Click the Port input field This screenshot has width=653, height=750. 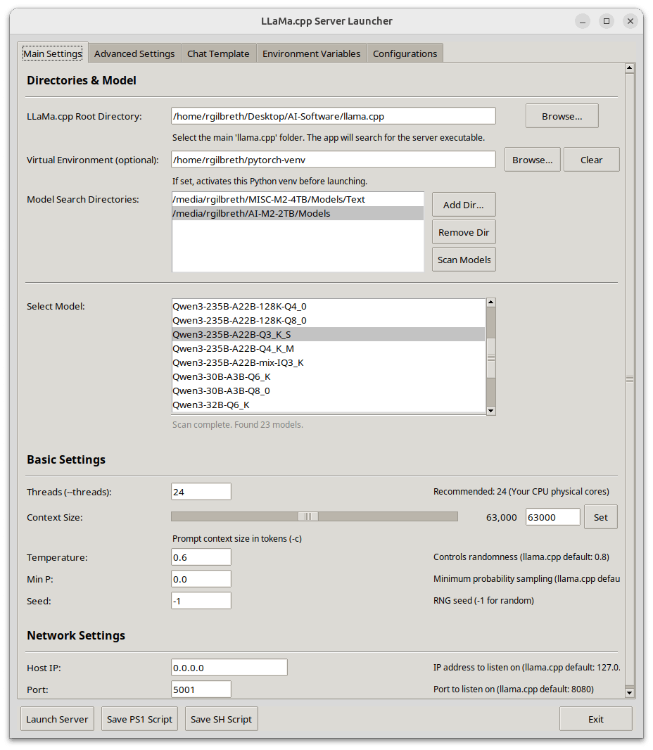tap(201, 689)
